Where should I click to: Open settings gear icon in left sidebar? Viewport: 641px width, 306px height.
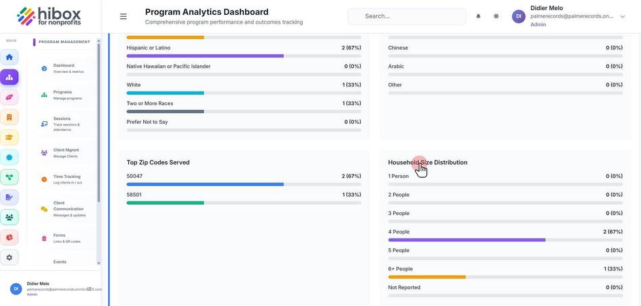tap(9, 257)
